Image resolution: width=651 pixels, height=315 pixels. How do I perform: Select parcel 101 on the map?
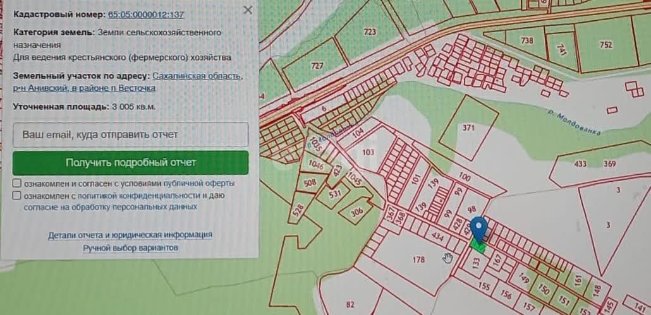417,181
